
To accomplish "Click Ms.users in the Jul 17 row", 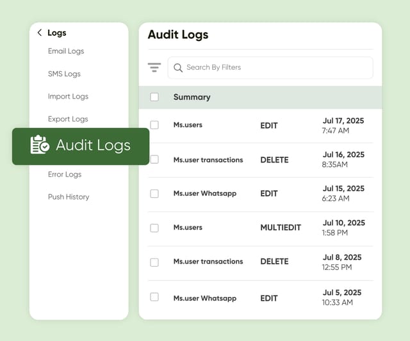I will [x=188, y=125].
